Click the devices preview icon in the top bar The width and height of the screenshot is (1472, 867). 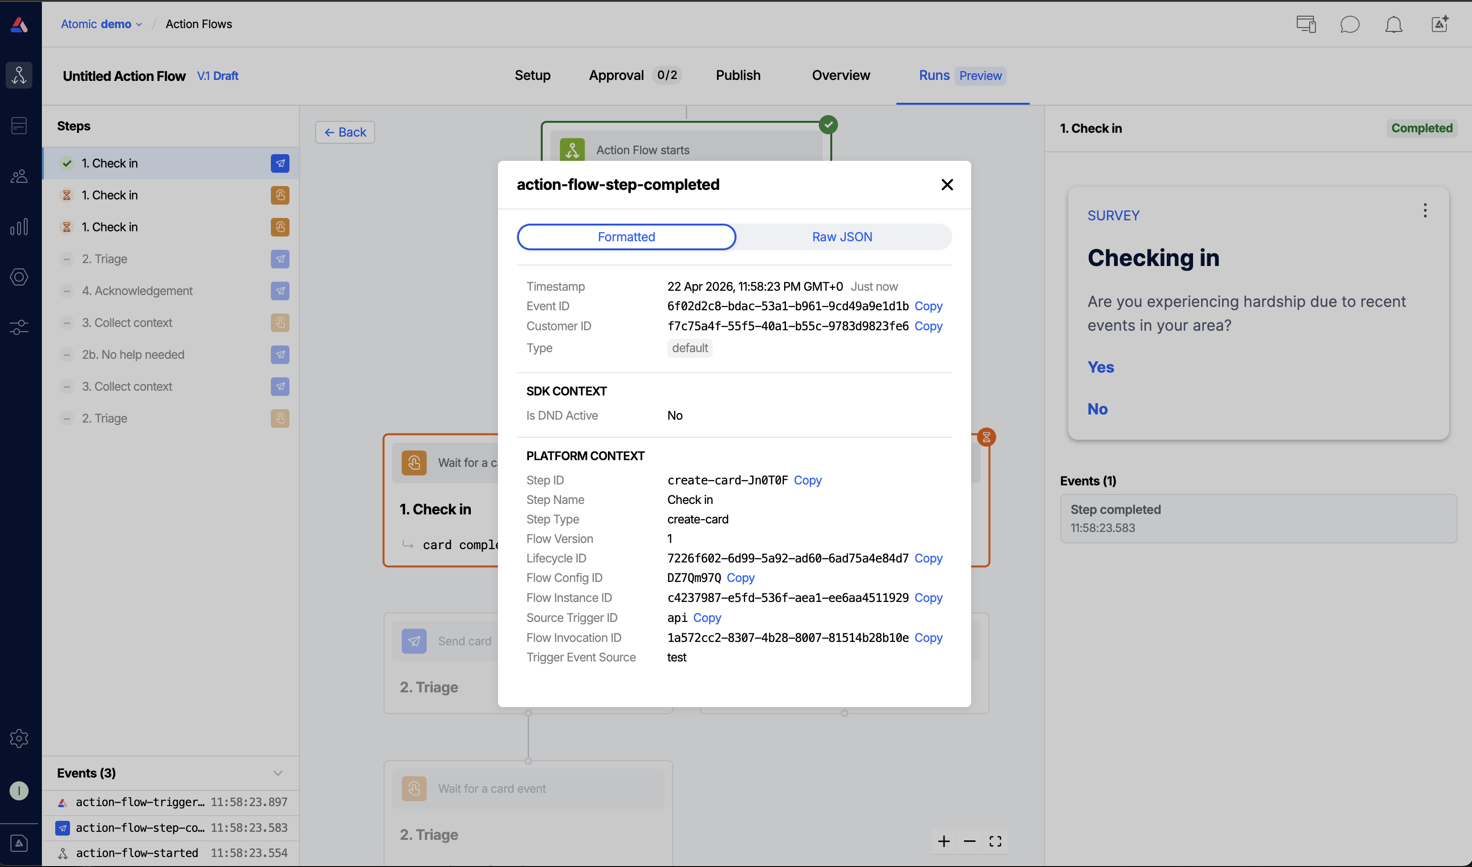(x=1306, y=24)
